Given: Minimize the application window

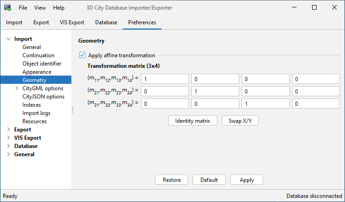Looking at the screenshot, I should 294,7.
